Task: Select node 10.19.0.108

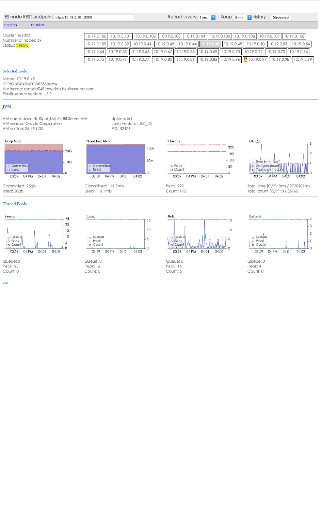Action: [294, 36]
